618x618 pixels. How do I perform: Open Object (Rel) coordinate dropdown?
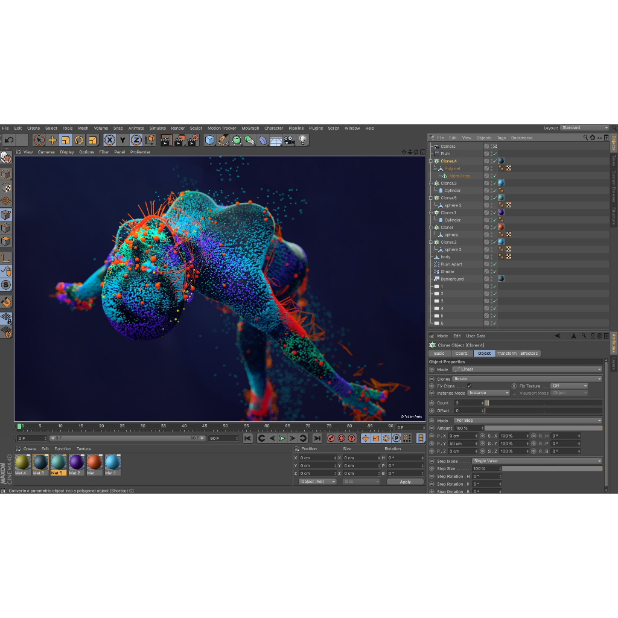(317, 482)
